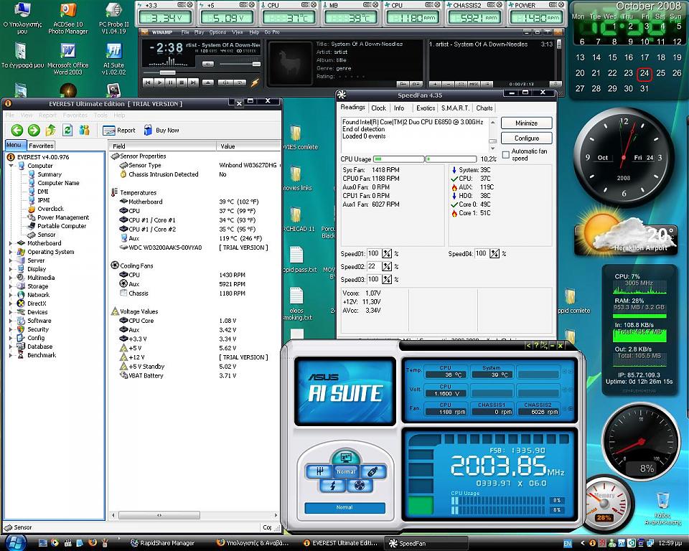This screenshot has width=689, height=551.
Task: Open Report in EVEREST toolbar
Action: coord(119,131)
